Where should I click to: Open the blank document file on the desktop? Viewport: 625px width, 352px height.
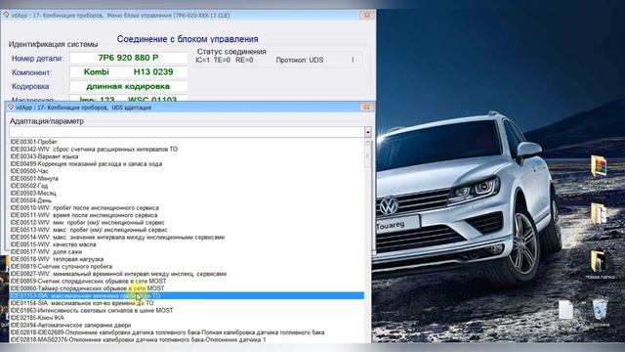(x=566, y=310)
